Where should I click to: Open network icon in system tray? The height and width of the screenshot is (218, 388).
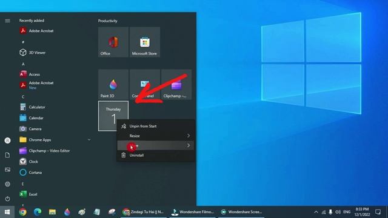(323, 212)
